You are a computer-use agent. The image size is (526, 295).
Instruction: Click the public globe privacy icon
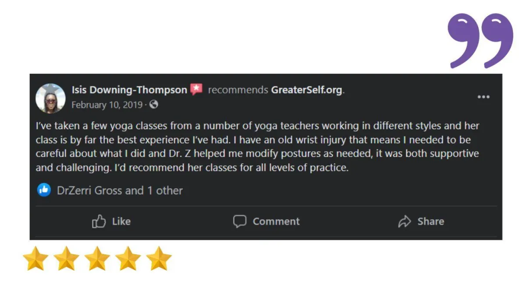(x=154, y=105)
